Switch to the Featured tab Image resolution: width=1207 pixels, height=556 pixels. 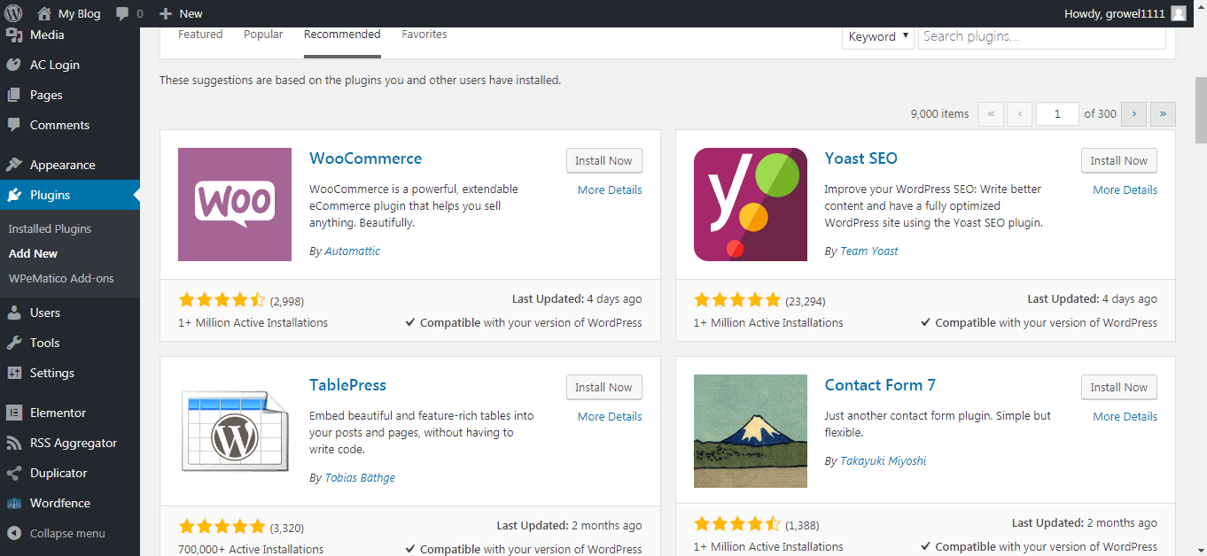(200, 35)
